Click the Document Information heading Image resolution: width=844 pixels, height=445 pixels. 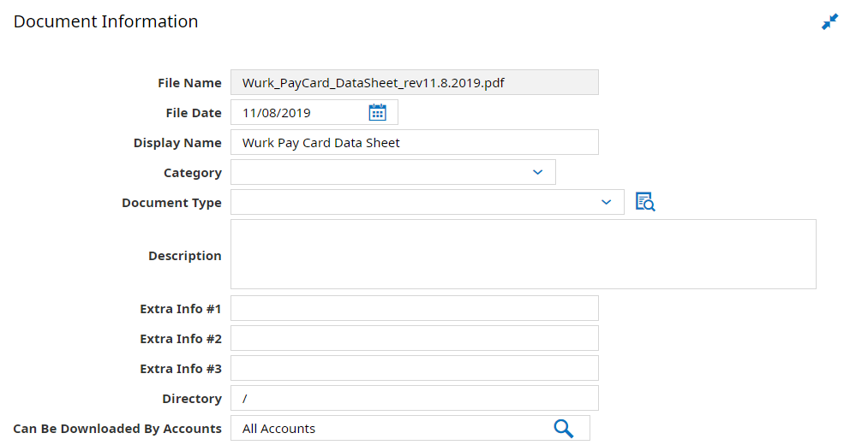pos(106,21)
